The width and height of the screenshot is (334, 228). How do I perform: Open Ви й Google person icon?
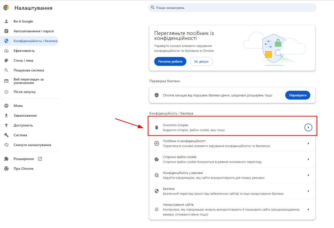7,21
